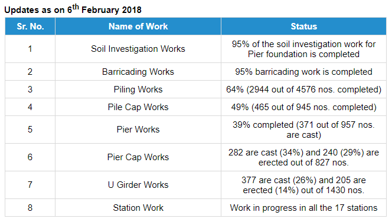Select the U Girder Works cell
Screen dimensions: 392x222
138,185
